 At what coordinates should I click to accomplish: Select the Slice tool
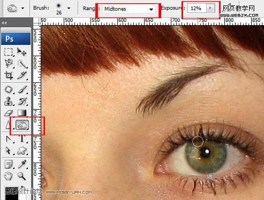coord(22,75)
